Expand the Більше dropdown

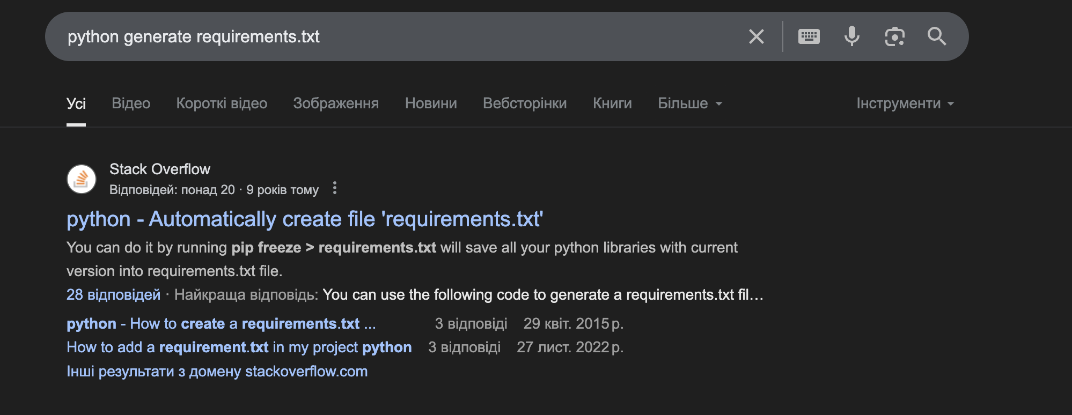pyautogui.click(x=690, y=103)
